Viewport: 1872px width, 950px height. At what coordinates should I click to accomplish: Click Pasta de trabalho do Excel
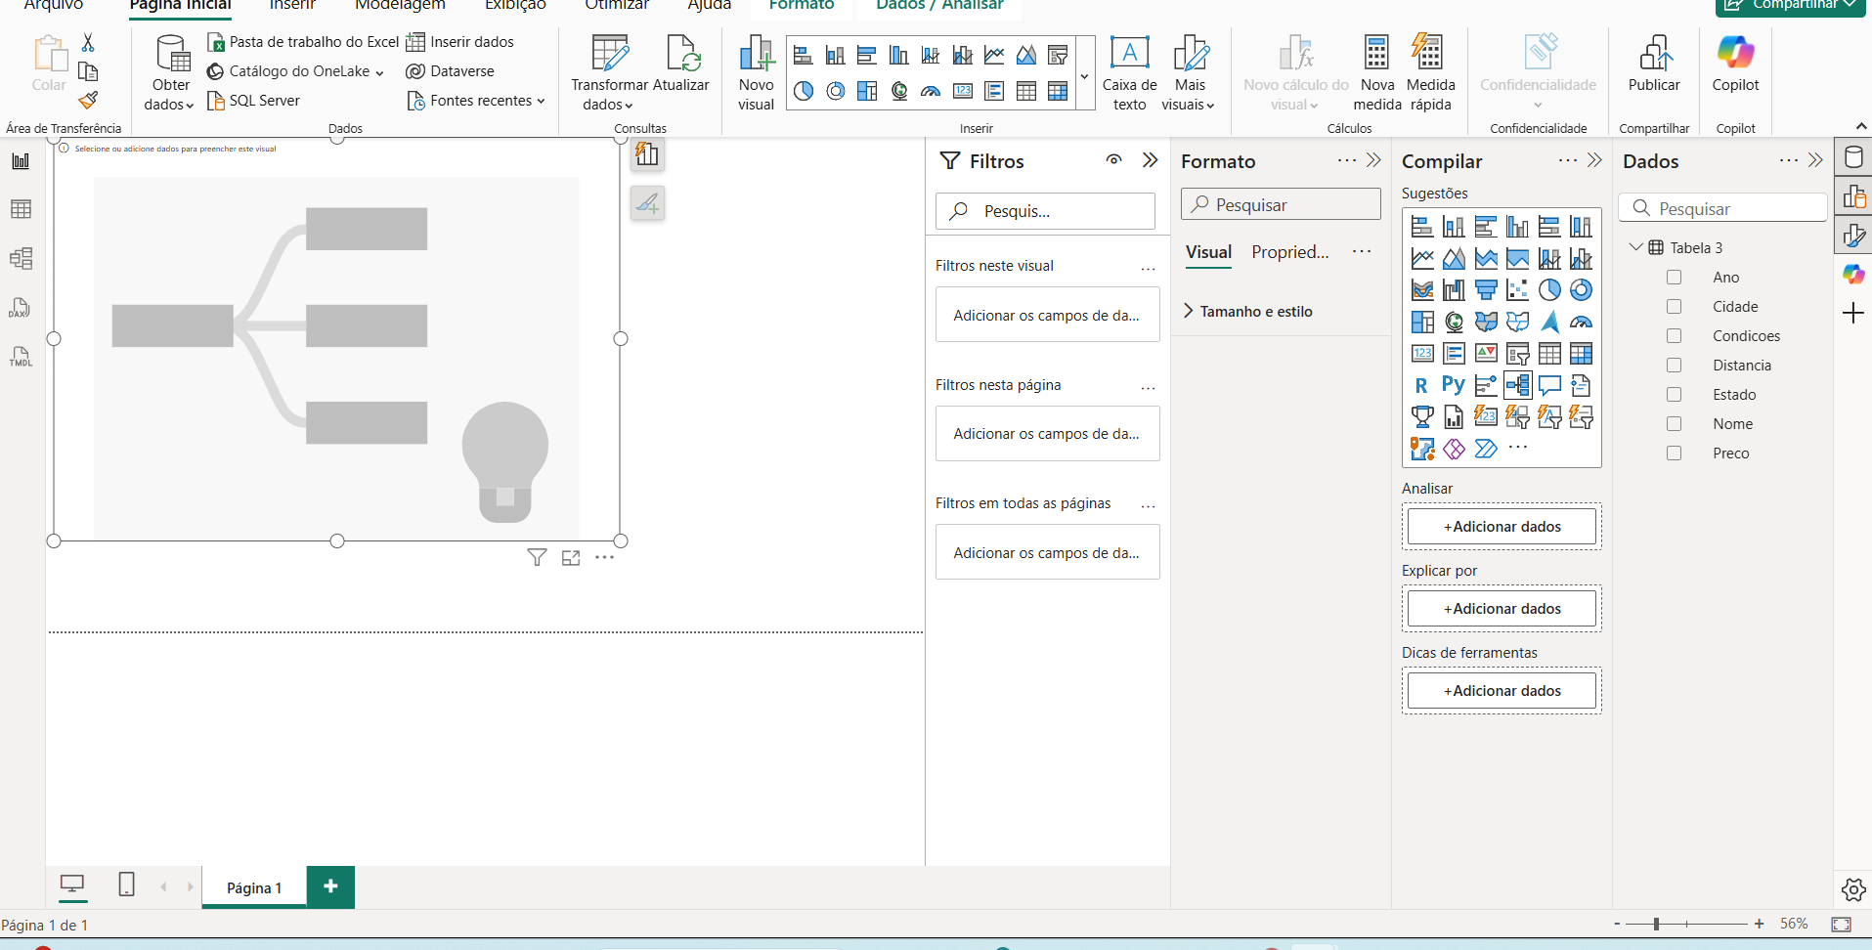pyautogui.click(x=303, y=42)
